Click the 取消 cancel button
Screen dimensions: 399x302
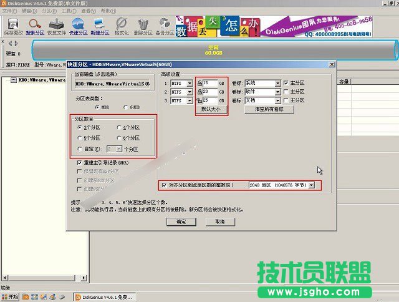[x=220, y=222]
